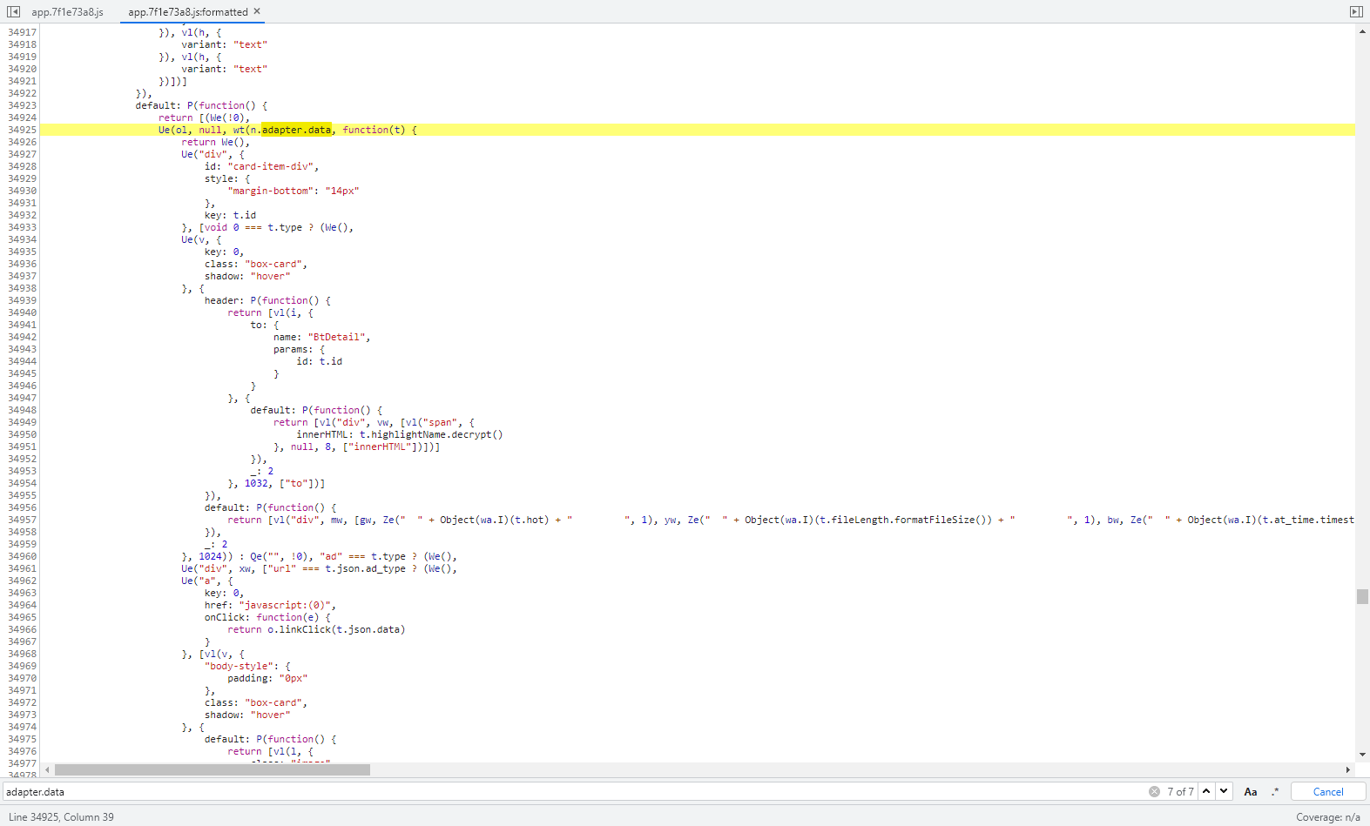Show the debugger sidebar on right
The width and height of the screenshot is (1370, 826).
[x=1356, y=11]
